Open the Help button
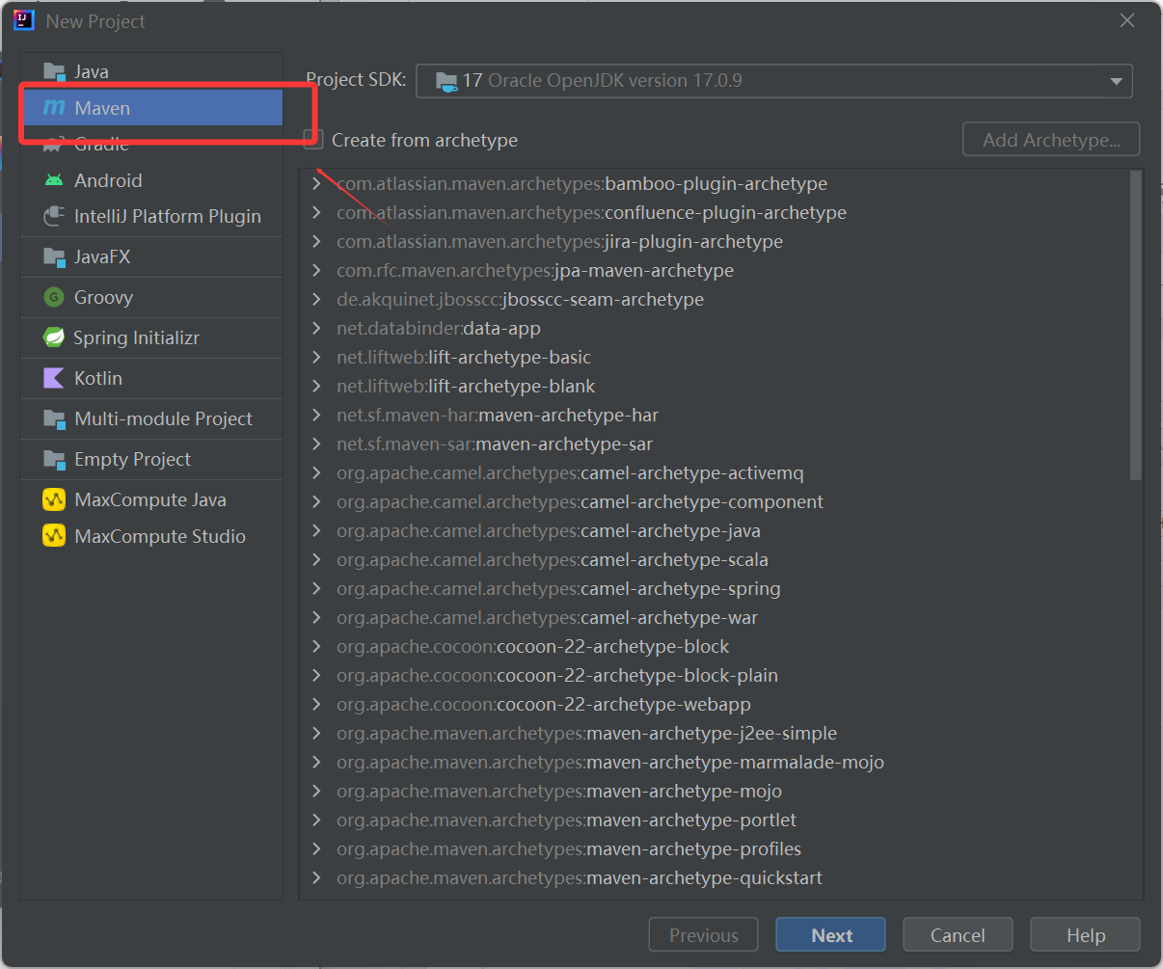The image size is (1163, 969). [1085, 935]
